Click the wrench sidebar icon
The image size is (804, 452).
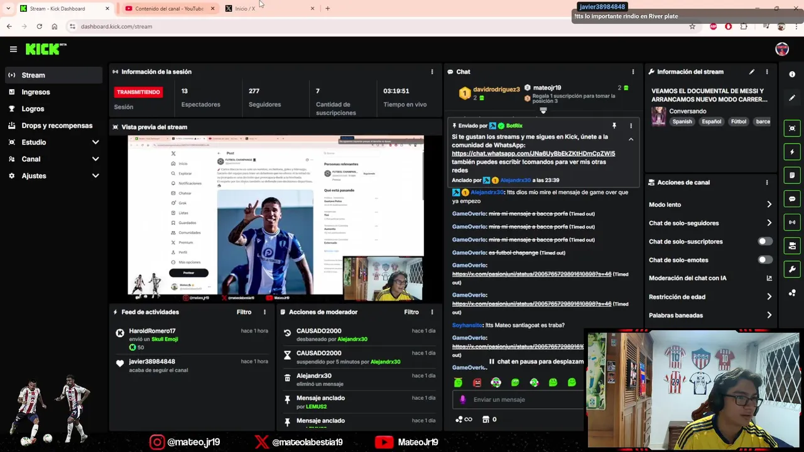[x=792, y=269]
